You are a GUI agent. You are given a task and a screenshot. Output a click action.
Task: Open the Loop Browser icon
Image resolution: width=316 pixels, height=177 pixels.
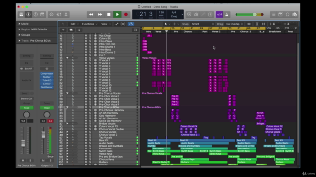pyautogui.click(x=288, y=14)
